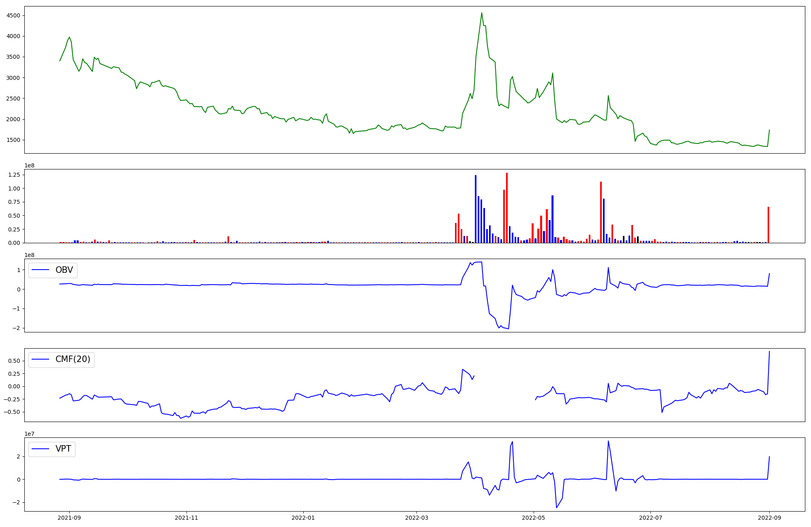811x527 pixels.
Task: Click the 1.25 tick label on volume axis
Action: [x=15, y=175]
